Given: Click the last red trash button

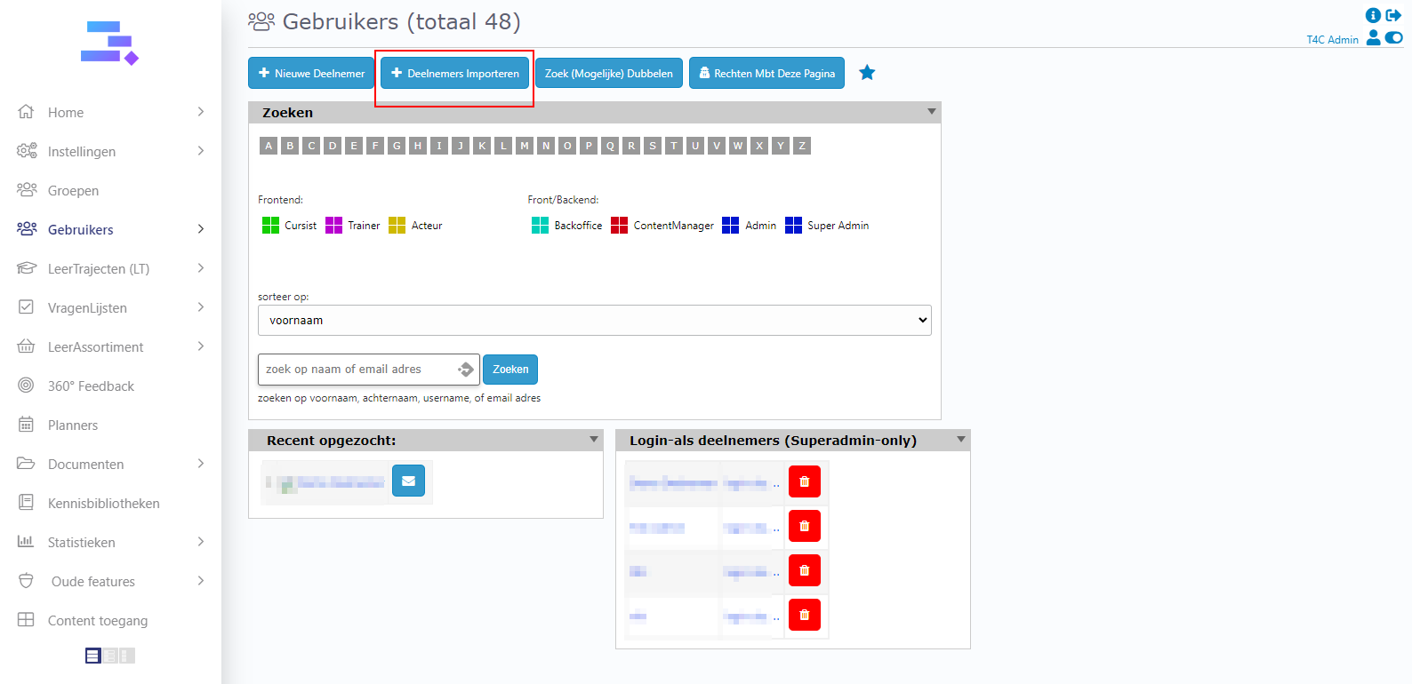Looking at the screenshot, I should tap(804, 615).
